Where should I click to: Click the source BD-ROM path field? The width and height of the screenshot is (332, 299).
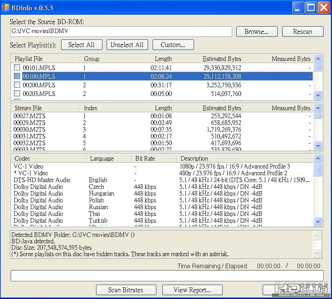coord(121,32)
